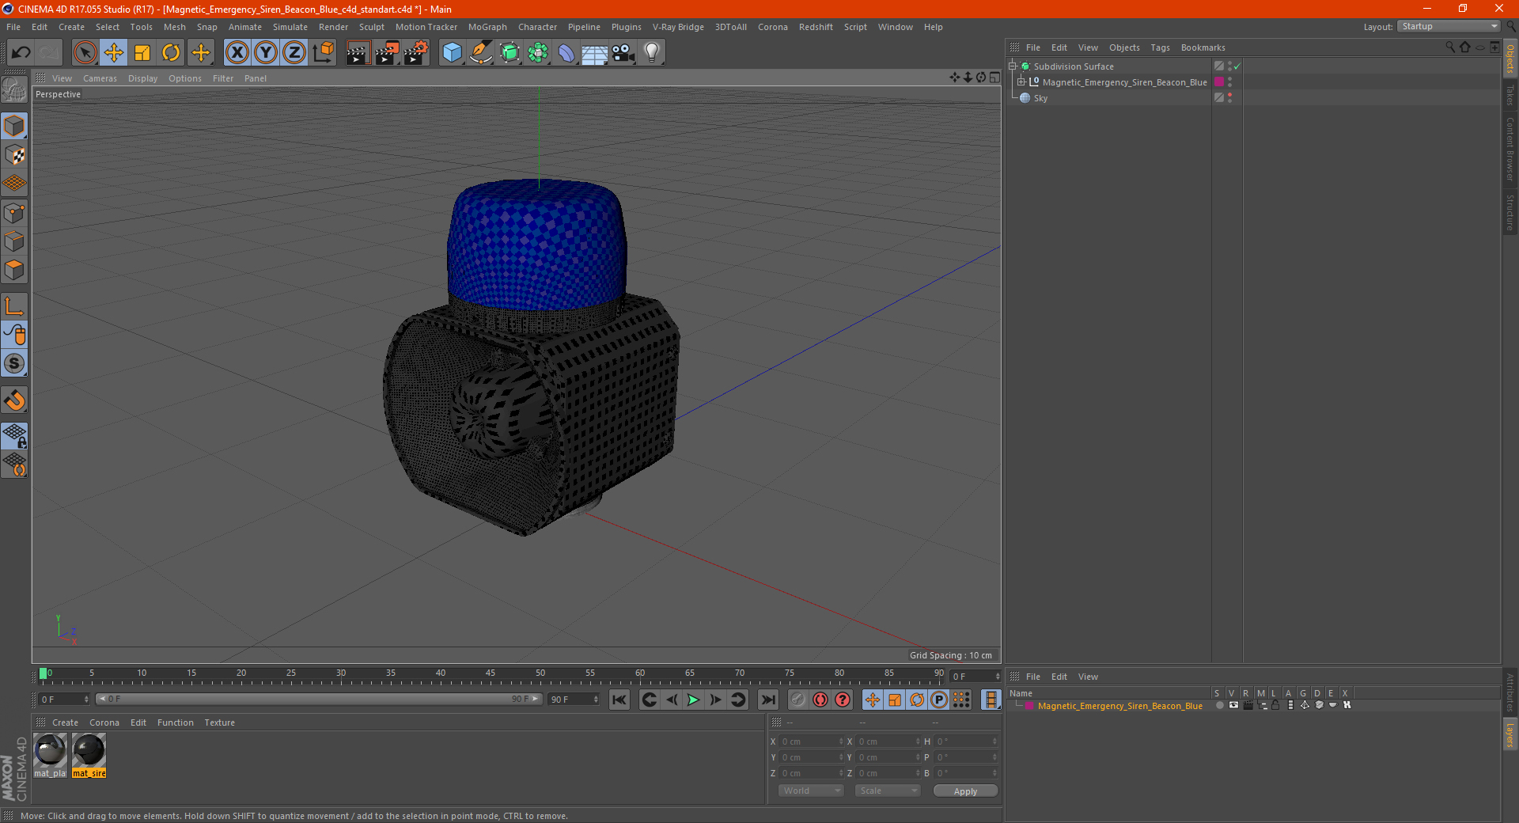The width and height of the screenshot is (1519, 823).
Task: Select the Live Selection tool
Action: click(85, 53)
